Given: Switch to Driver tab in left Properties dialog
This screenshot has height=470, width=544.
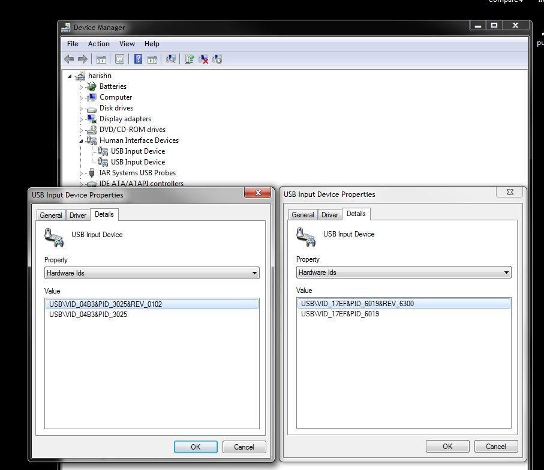Looking at the screenshot, I should [x=78, y=215].
